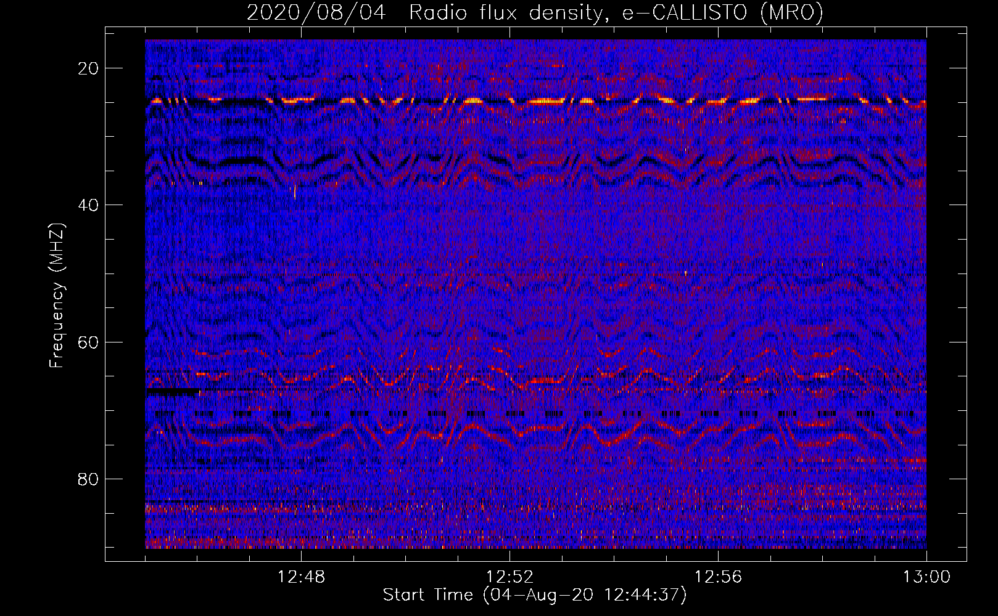Click the 80 MHz frequency tick label
998x616 pixels.
tap(88, 479)
